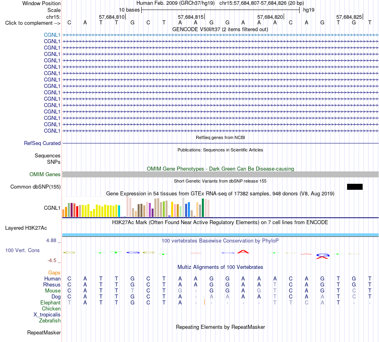379x342 pixels.
Task: Click the gray OMIM Genes bar
Action: (x=220, y=174)
